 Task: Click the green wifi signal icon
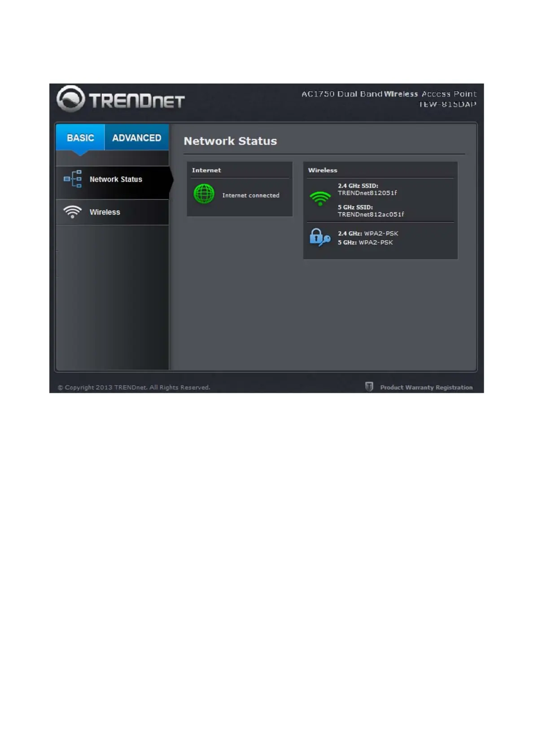[320, 198]
